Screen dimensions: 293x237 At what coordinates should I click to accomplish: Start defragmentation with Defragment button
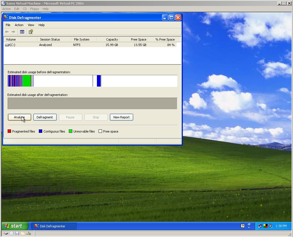[45, 117]
